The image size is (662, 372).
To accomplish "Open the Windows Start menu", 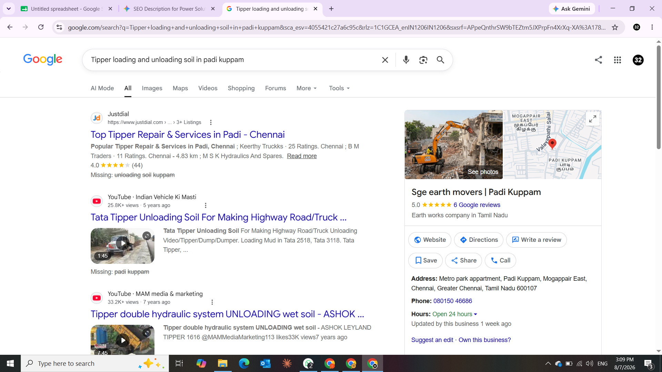I will pyautogui.click(x=10, y=363).
